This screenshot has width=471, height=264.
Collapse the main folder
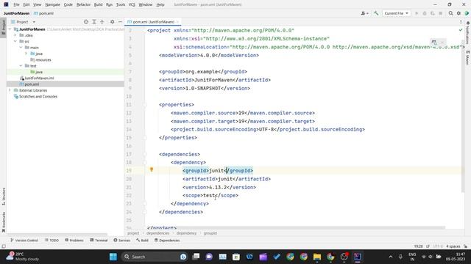tap(21, 48)
